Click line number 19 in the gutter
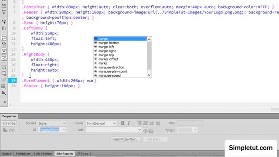The width and height of the screenshot is (279, 157). pos(13,80)
